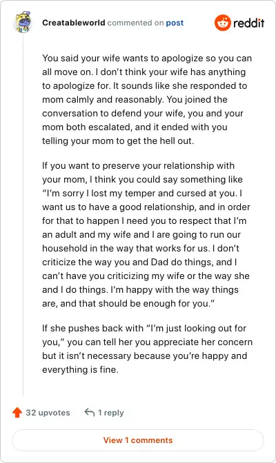Upvote using the orange arrow icon
The image size is (276, 463).
pyautogui.click(x=17, y=412)
